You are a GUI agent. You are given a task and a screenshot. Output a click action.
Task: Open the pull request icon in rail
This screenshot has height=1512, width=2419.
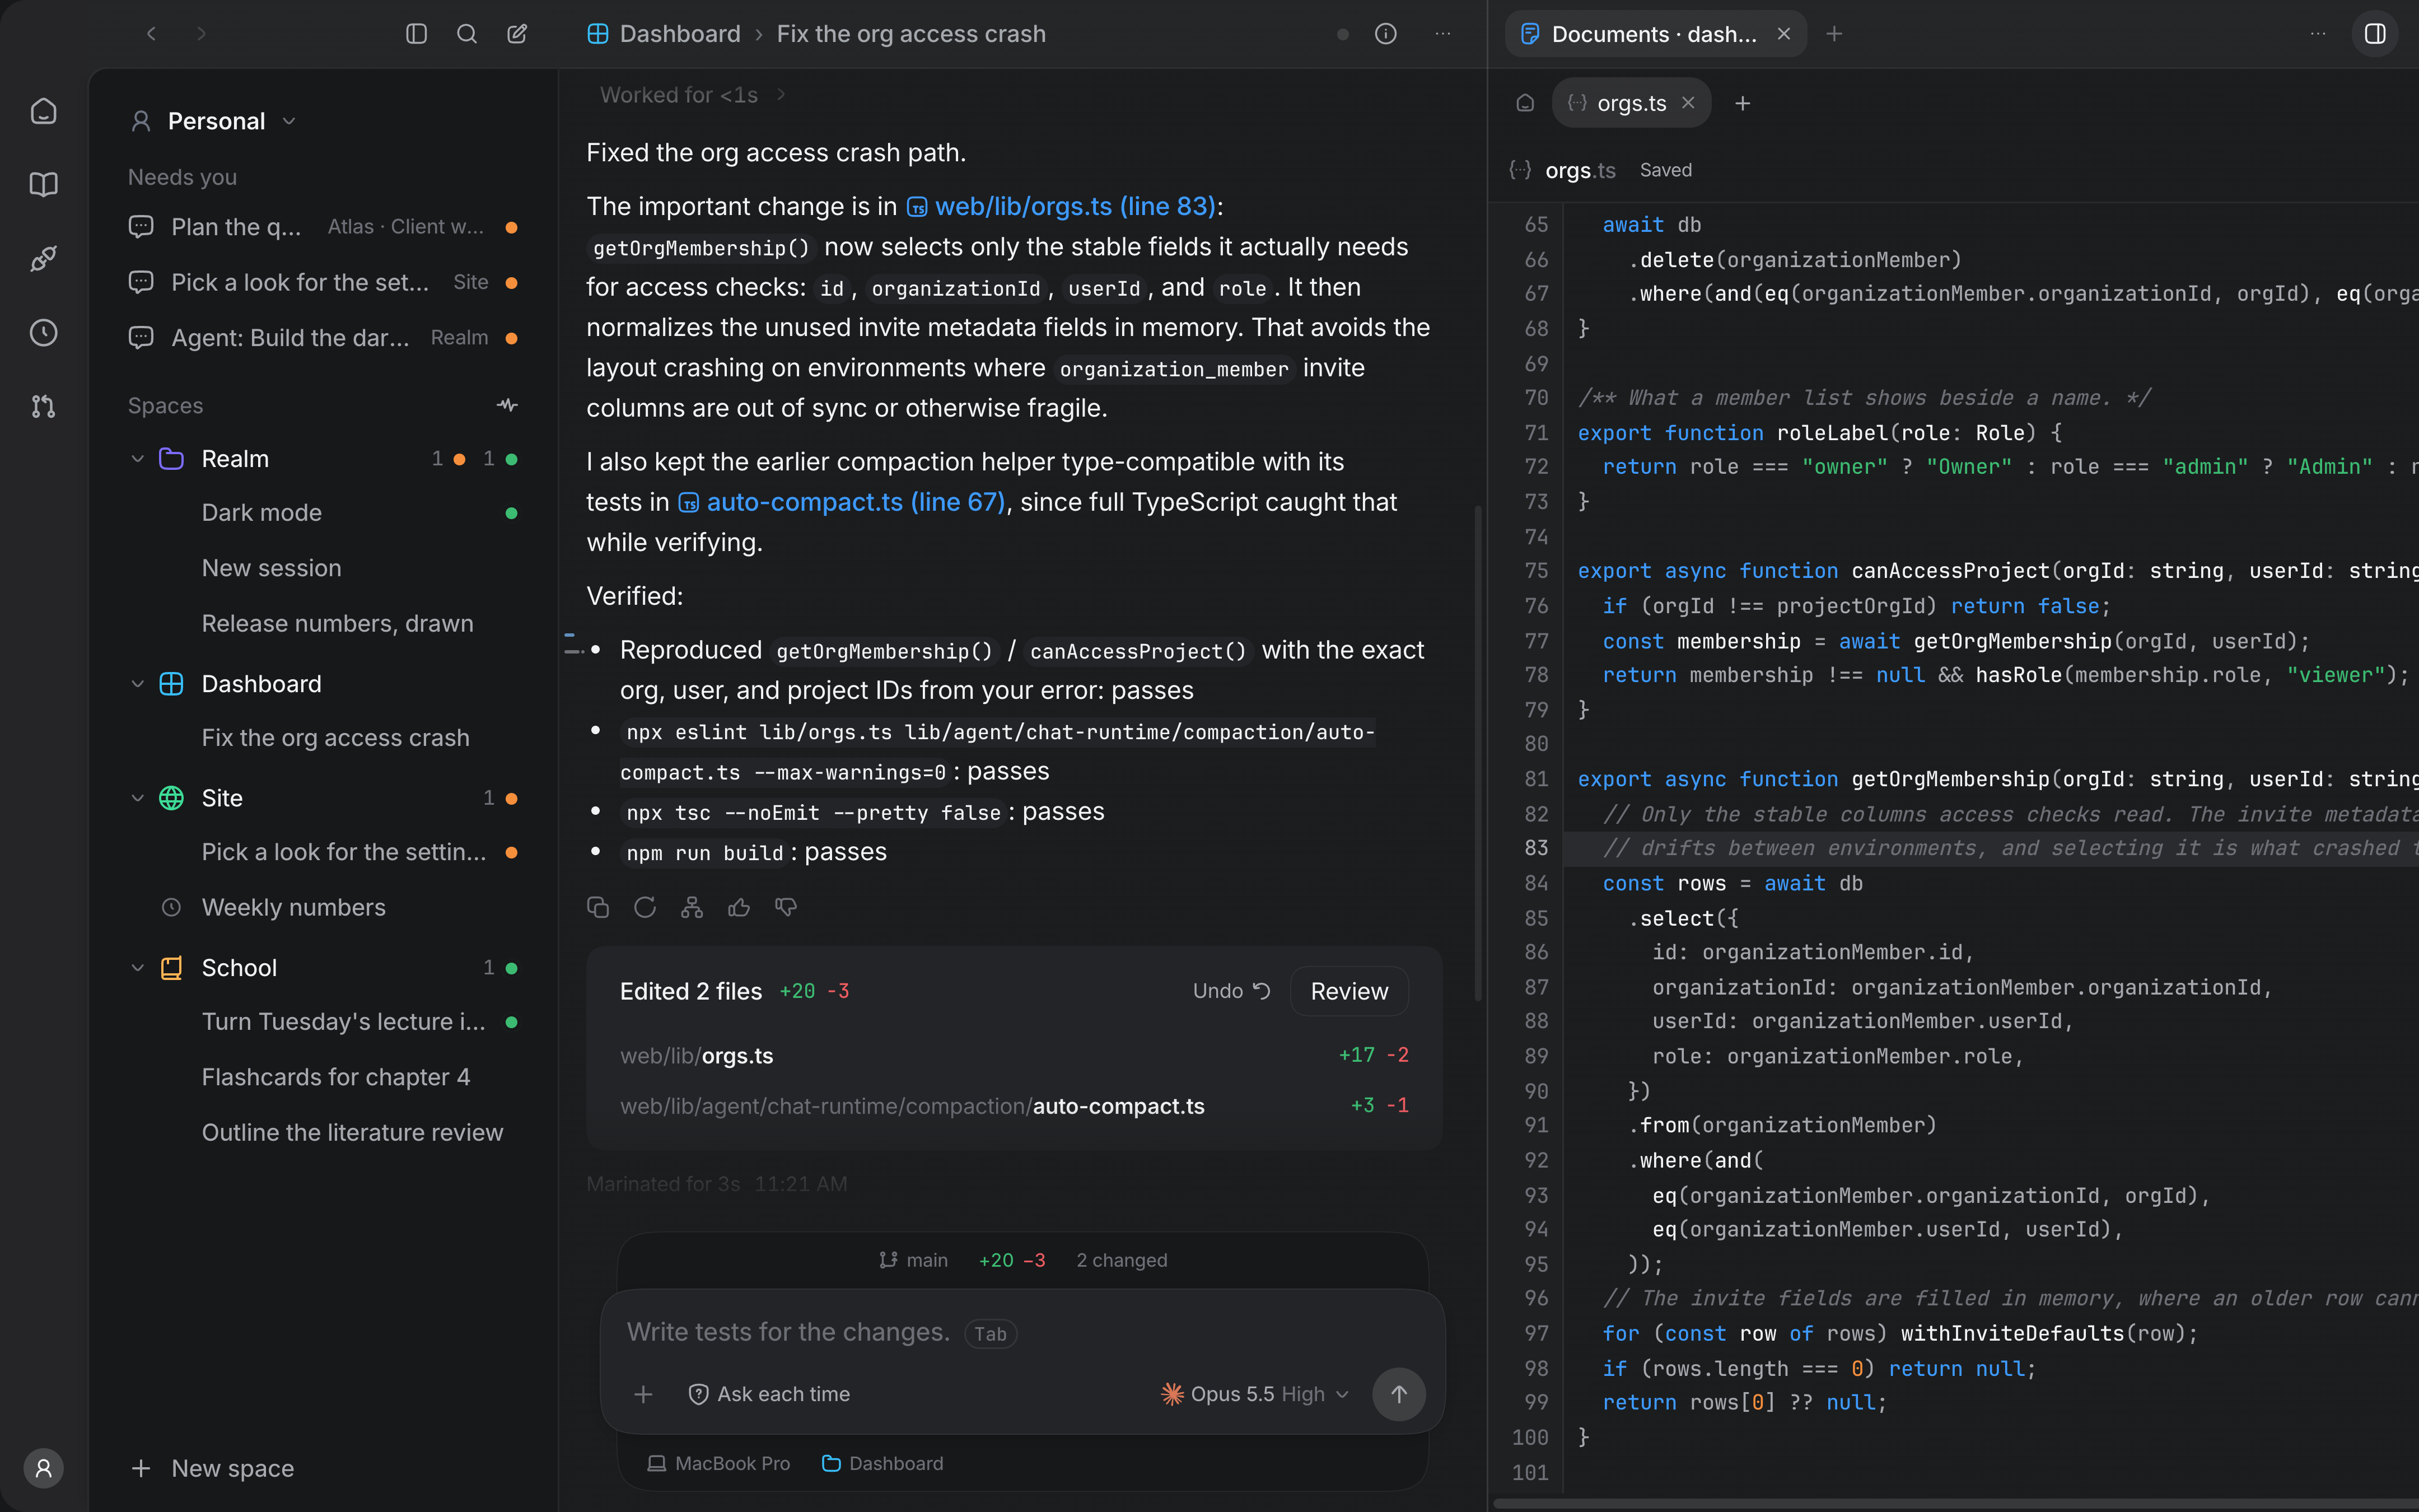pyautogui.click(x=43, y=407)
